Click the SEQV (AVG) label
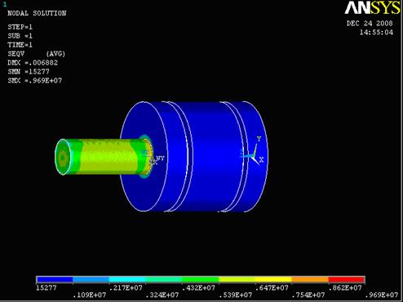 (x=37, y=54)
